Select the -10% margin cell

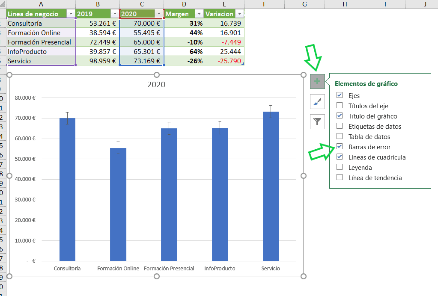coord(184,42)
